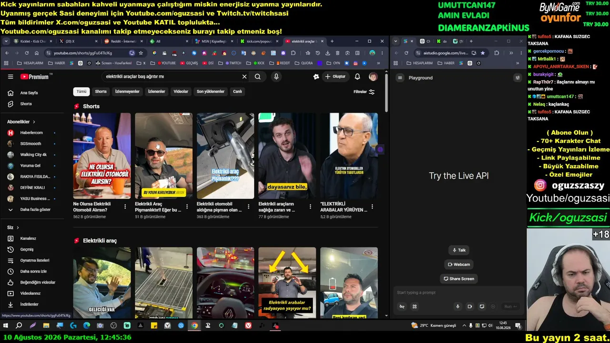Click the microphone icon in the prompt bar
The height and width of the screenshot is (343, 610).
pyautogui.click(x=457, y=306)
